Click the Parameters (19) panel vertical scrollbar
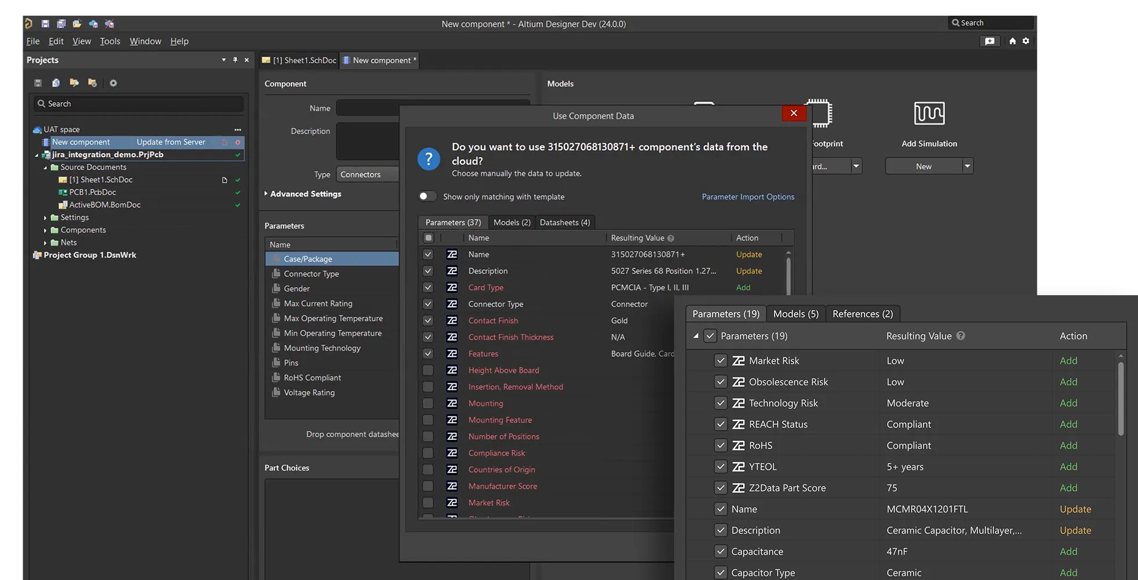 (x=1121, y=398)
